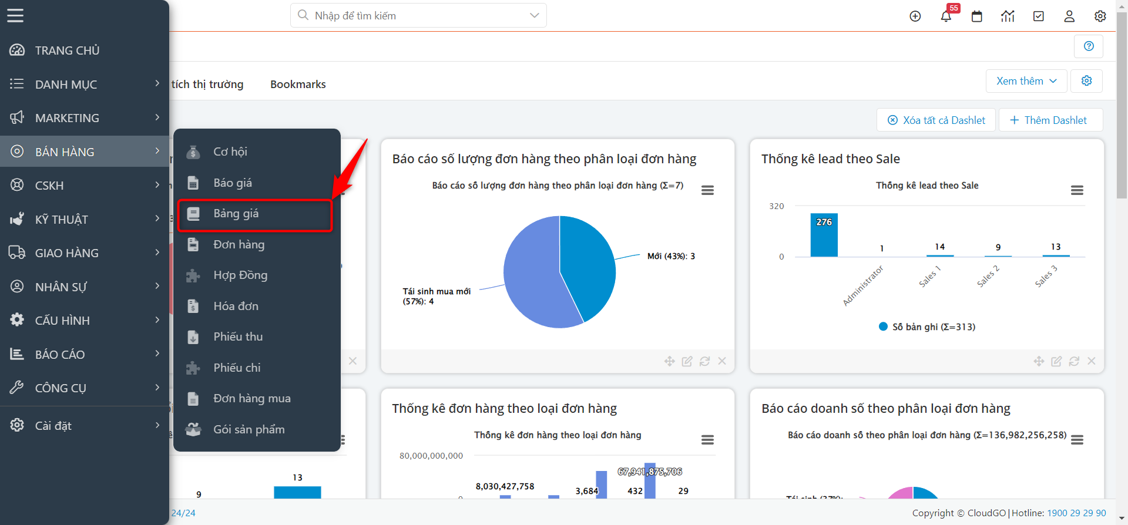The height and width of the screenshot is (525, 1128).
Task: Click the Sales 1 axis label
Action: click(929, 276)
